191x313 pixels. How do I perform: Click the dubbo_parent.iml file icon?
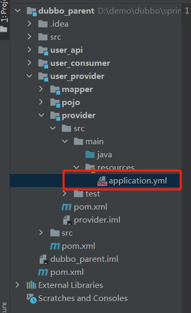click(43, 259)
